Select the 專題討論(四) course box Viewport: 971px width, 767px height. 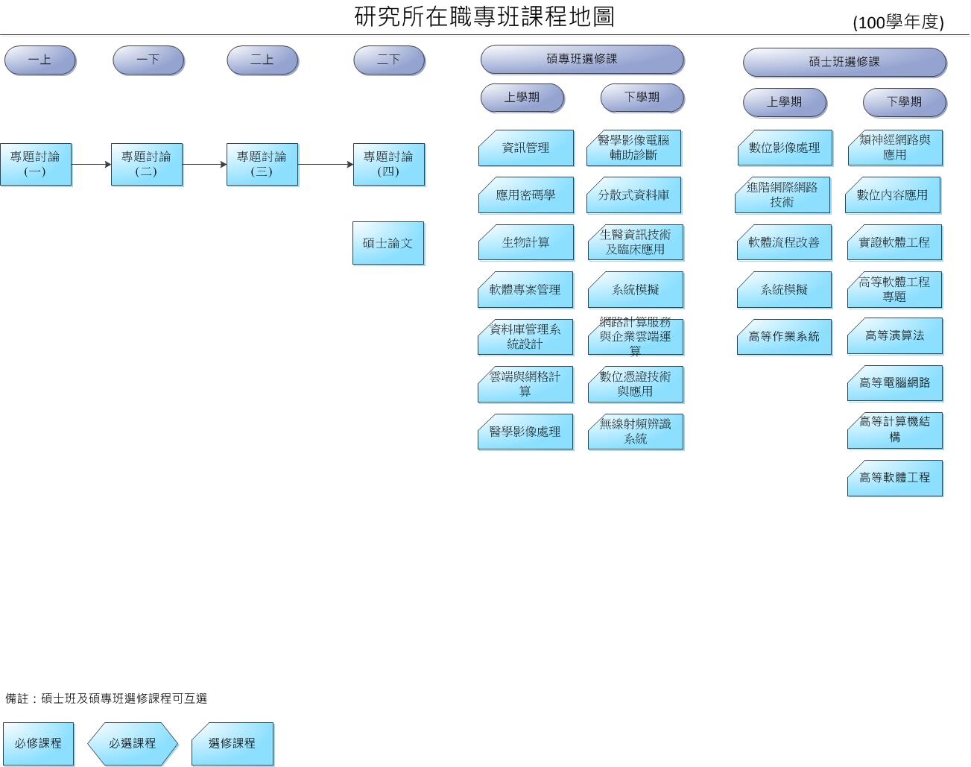[388, 164]
